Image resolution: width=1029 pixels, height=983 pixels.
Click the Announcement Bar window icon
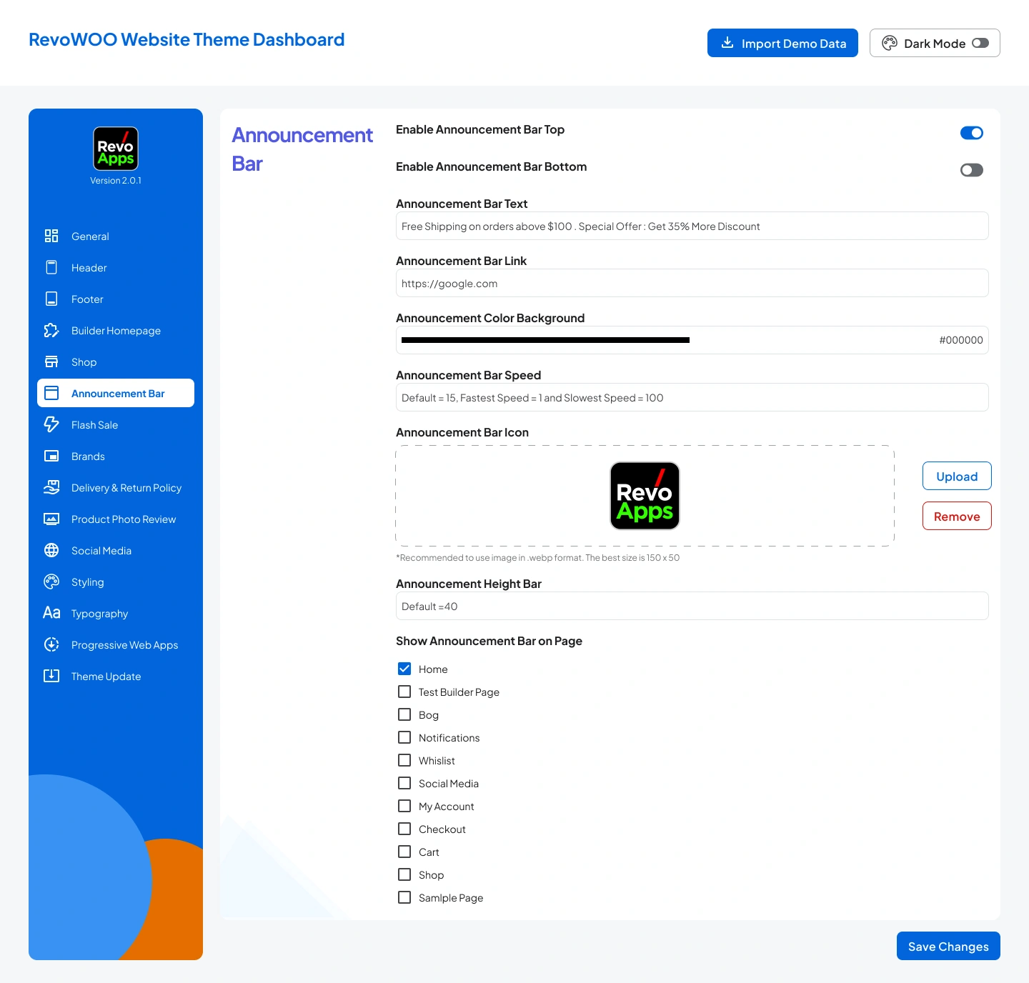pyautogui.click(x=51, y=393)
